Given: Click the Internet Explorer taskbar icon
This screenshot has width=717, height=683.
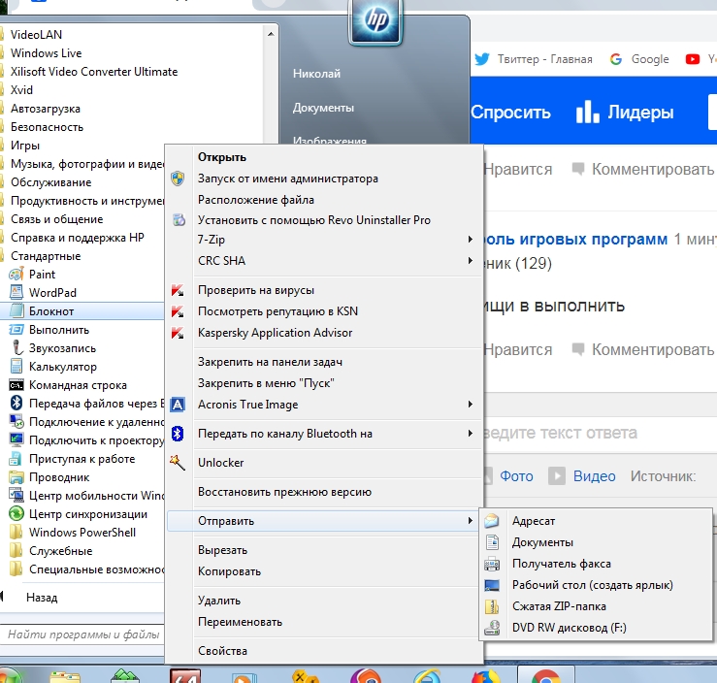Looking at the screenshot, I should 427,676.
